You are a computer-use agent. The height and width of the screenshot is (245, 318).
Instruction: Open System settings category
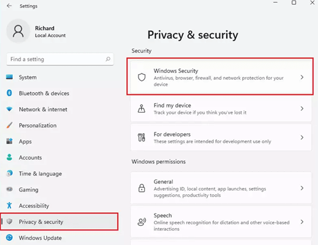pos(28,77)
